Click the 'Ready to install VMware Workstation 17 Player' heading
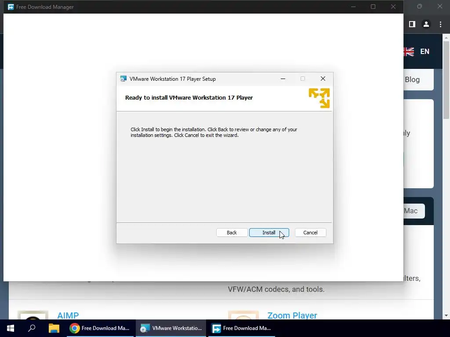This screenshot has height=337, width=450. coord(189,98)
